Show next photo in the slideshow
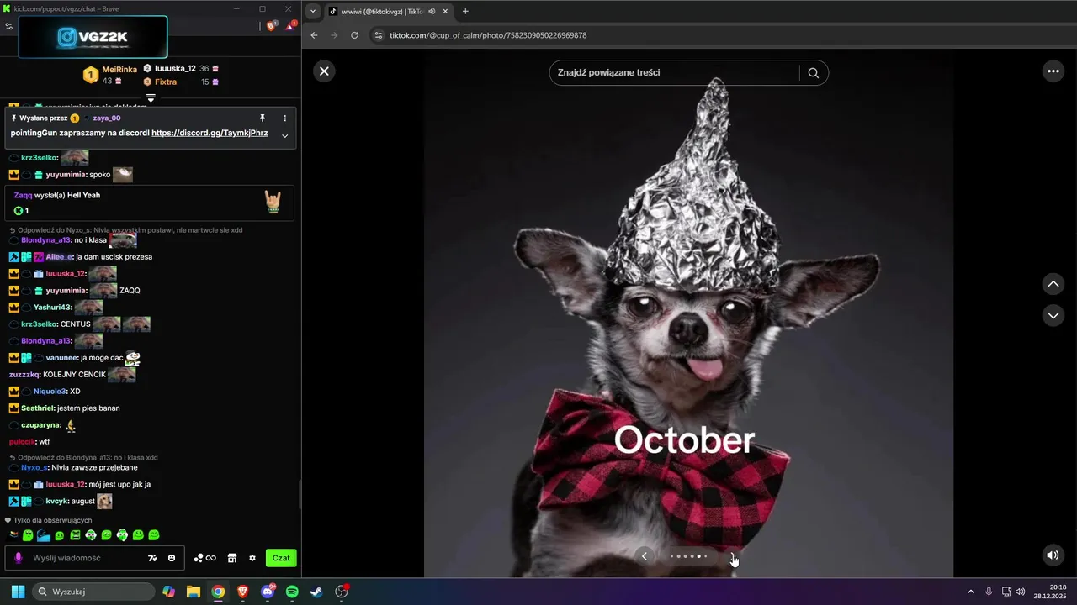This screenshot has width=1077, height=605. pos(733,555)
